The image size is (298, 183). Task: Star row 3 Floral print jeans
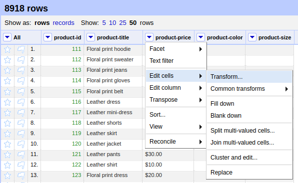point(7,70)
